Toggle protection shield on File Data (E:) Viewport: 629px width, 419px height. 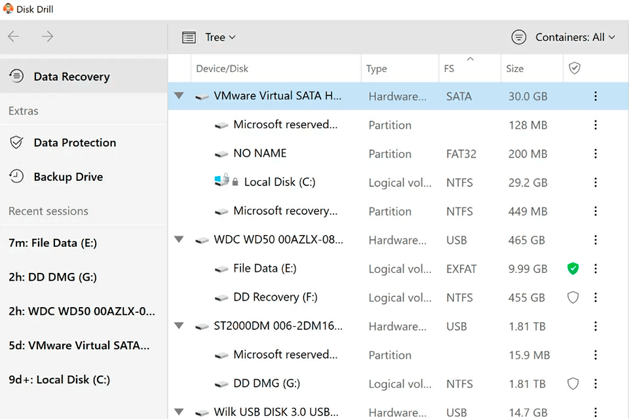coord(573,268)
